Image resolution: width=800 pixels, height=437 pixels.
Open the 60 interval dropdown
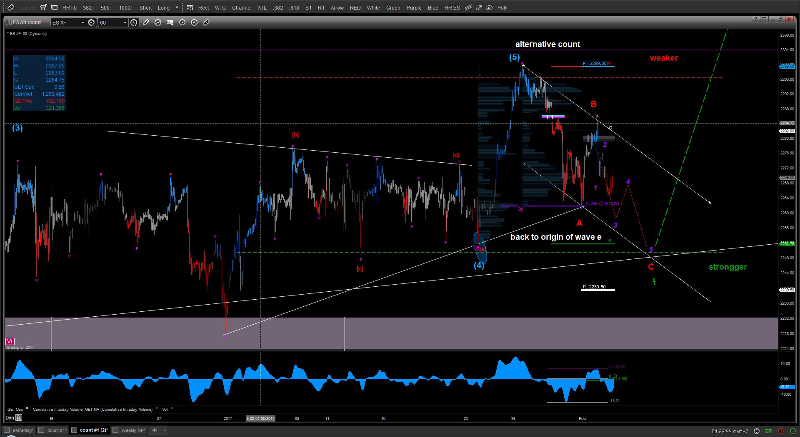point(125,22)
